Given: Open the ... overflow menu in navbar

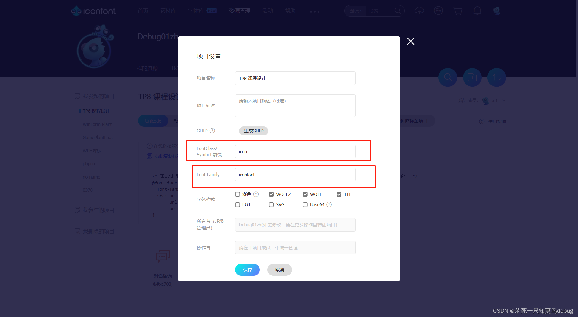Looking at the screenshot, I should click(x=315, y=12).
